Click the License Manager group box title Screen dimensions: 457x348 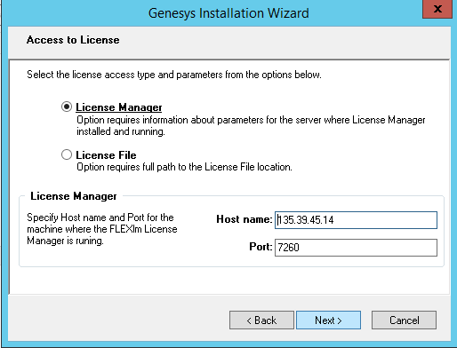74,196
